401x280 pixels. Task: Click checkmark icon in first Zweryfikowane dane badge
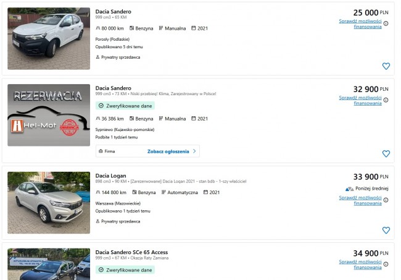(101, 106)
